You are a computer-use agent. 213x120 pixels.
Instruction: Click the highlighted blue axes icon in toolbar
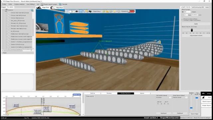point(81,11)
